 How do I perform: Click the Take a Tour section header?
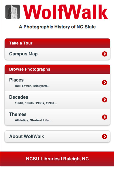[57, 43]
